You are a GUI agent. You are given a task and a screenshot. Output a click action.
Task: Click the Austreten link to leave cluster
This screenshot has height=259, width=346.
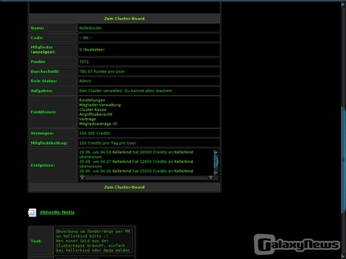tap(94, 49)
